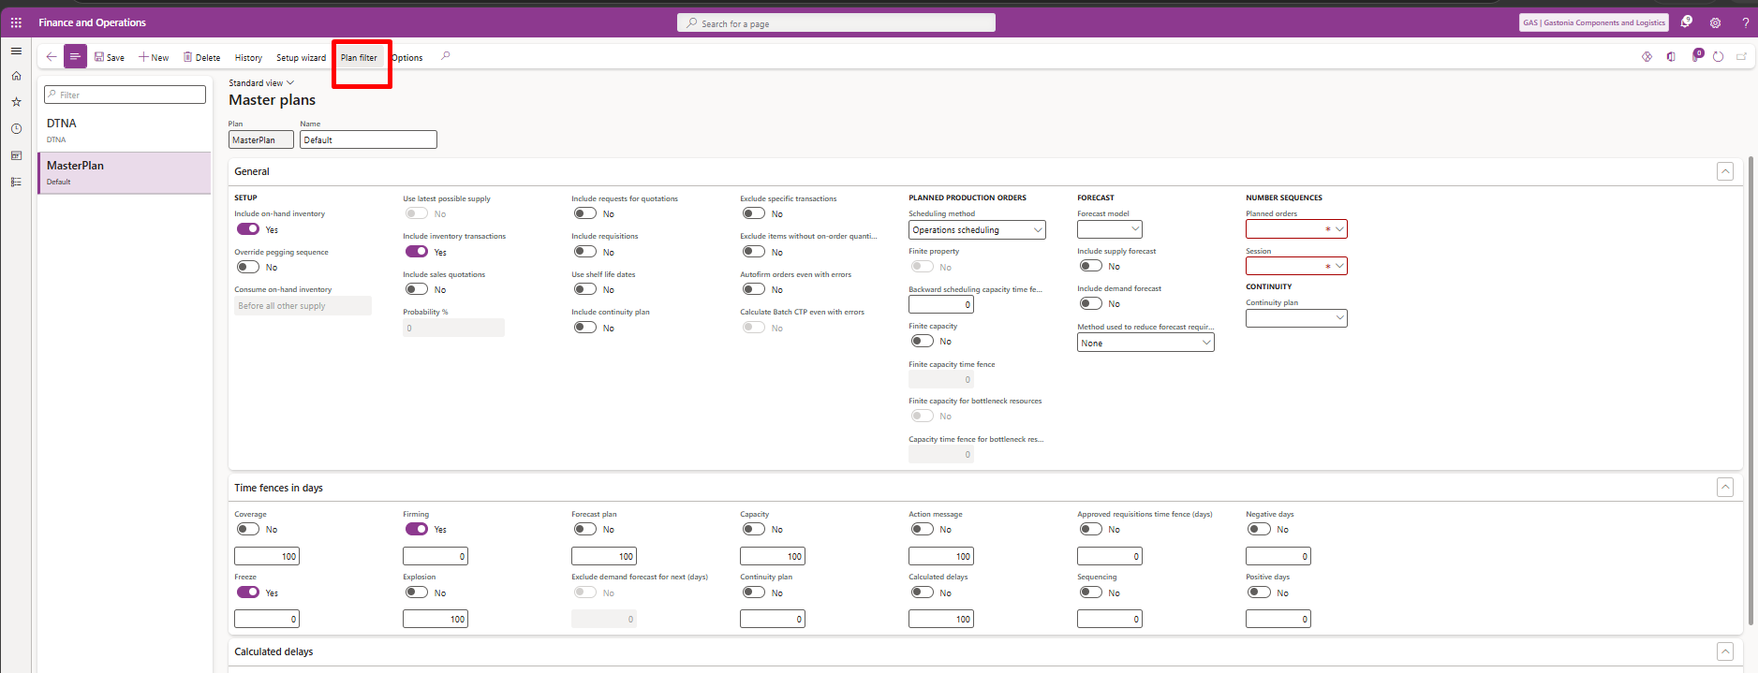Toggle Freeze time fence switch
This screenshot has height=673, width=1758.
(247, 593)
